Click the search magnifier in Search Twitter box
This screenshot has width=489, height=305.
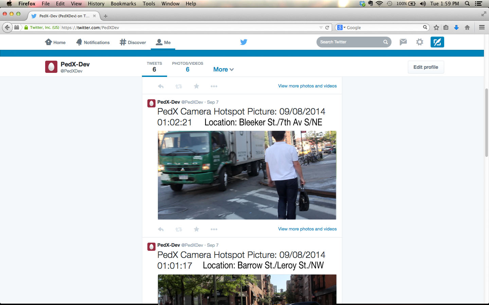pyautogui.click(x=385, y=42)
